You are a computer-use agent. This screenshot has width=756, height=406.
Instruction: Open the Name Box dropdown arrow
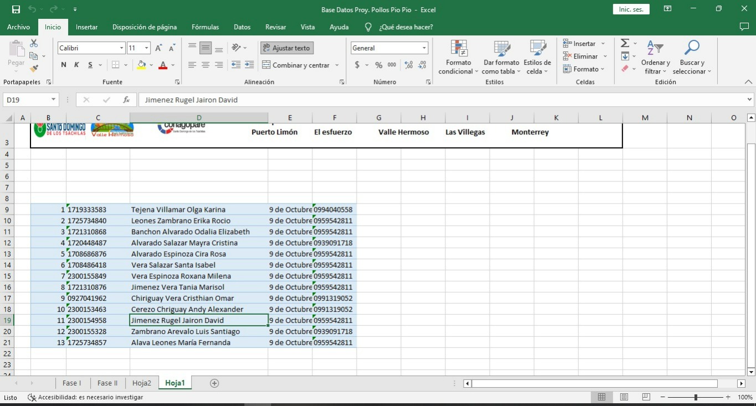tap(54, 100)
